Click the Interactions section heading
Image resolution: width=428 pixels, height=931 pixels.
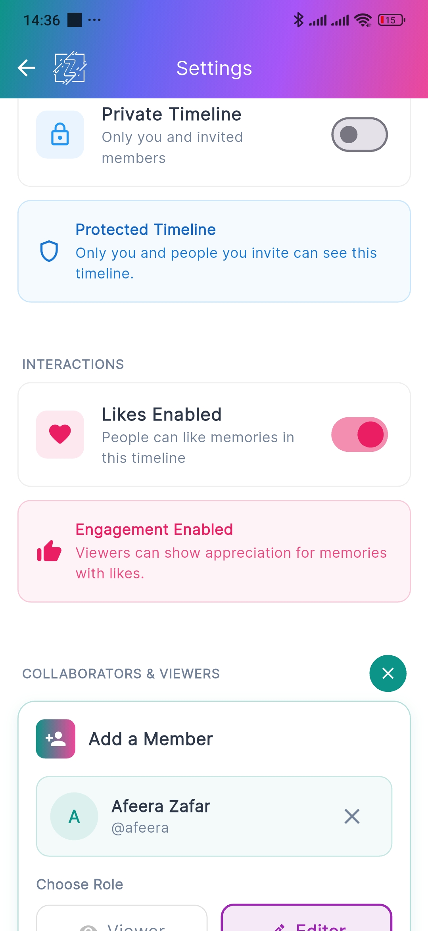[x=73, y=364]
